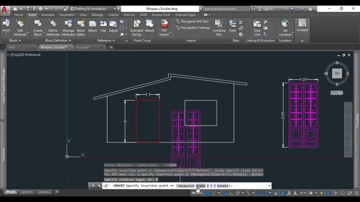Click the New file icon in Quick Access
The height and width of the screenshot is (202, 360).
(15, 9)
